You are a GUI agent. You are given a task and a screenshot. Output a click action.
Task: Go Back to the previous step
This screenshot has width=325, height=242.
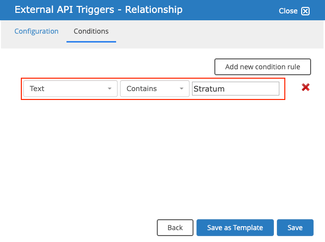tap(175, 228)
